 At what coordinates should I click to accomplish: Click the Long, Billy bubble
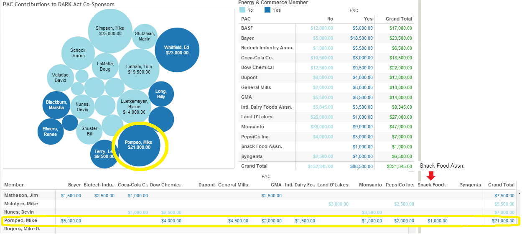(x=161, y=94)
